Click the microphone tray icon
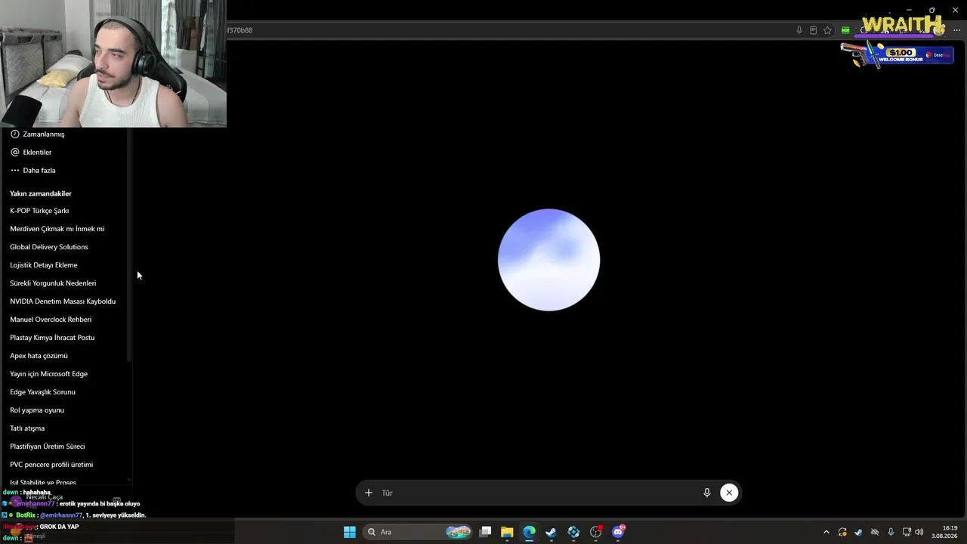The image size is (967, 544). (891, 532)
